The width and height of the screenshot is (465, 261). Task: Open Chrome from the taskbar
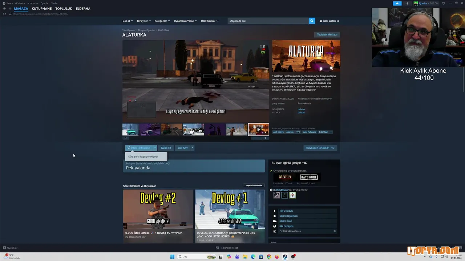click(x=269, y=257)
